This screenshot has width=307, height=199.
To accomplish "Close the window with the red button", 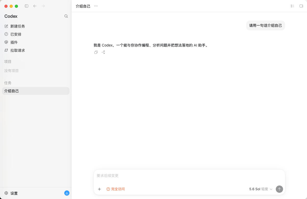I will pos(6,6).
